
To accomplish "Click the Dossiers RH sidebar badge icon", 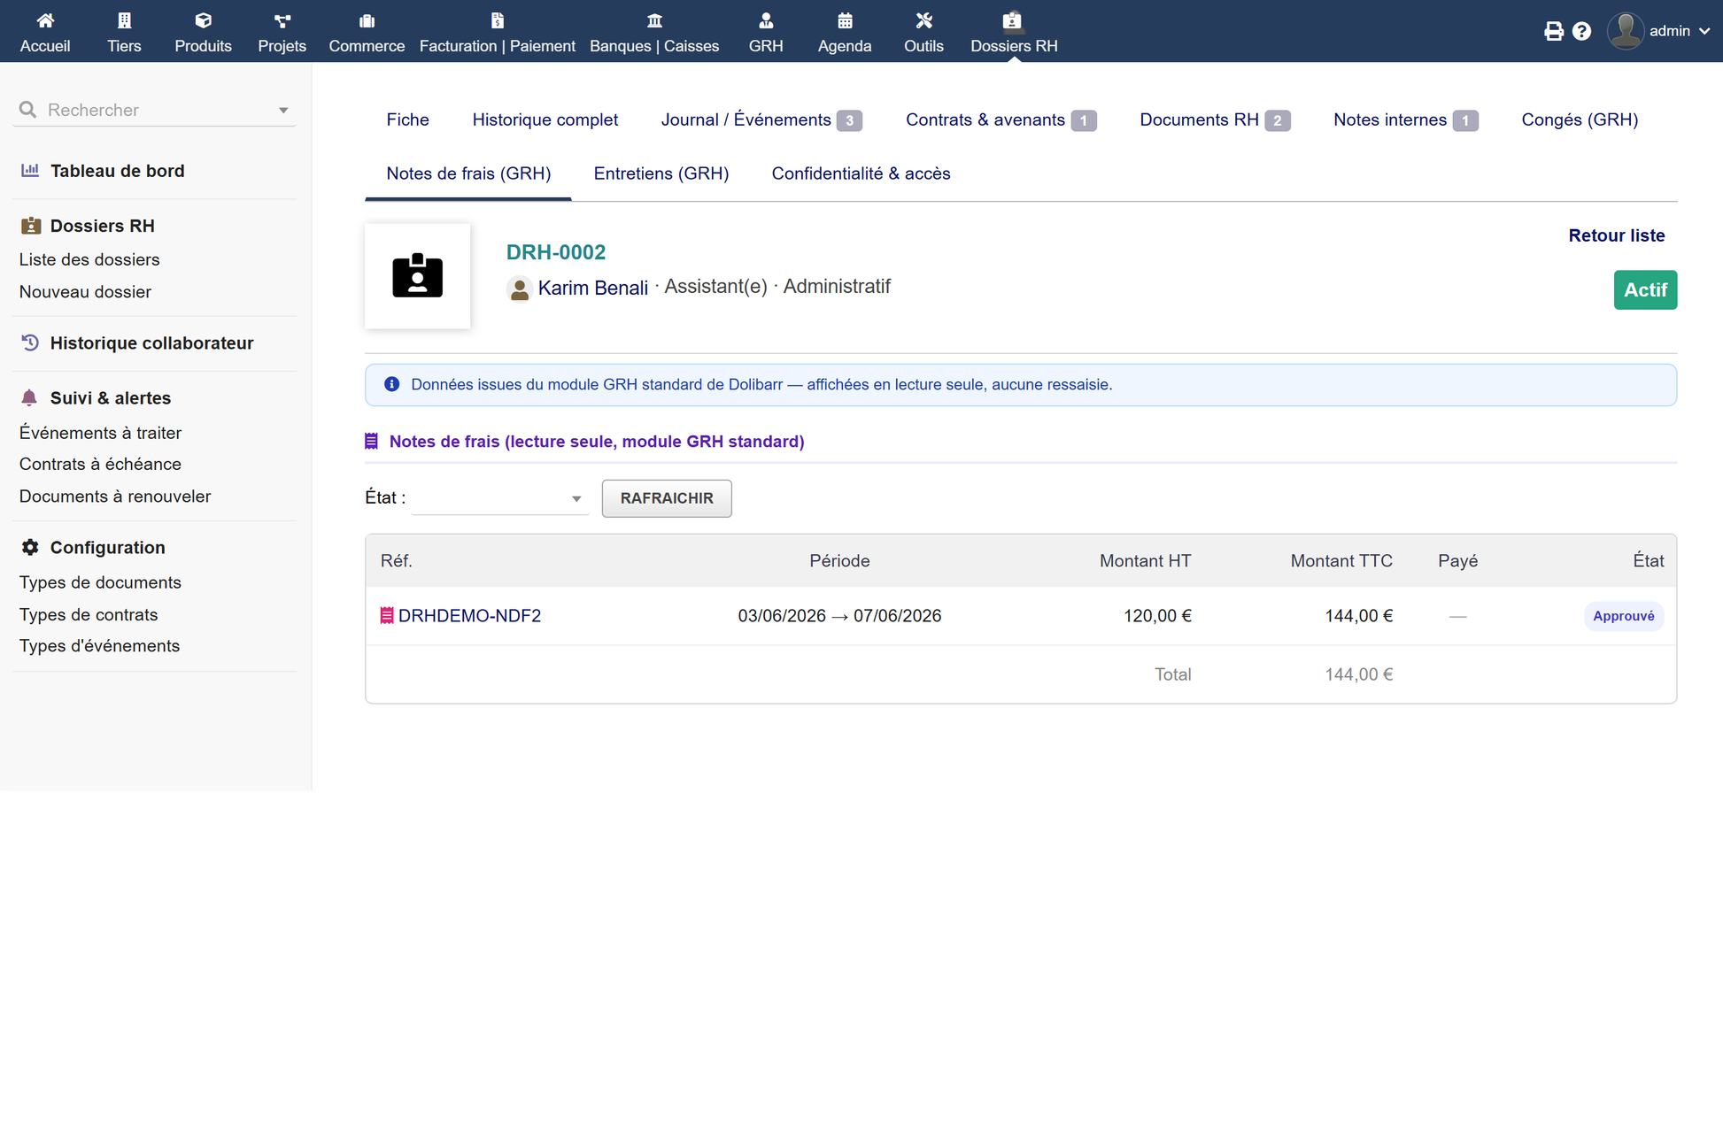I will 30,226.
